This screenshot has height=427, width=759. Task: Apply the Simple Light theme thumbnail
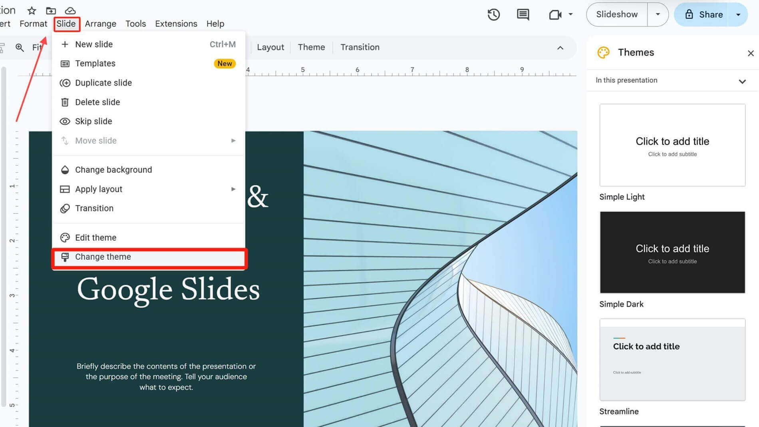(x=672, y=145)
